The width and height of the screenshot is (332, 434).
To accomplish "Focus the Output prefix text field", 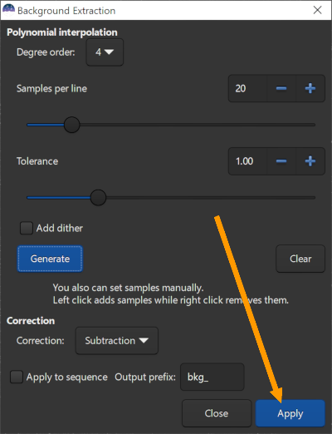I will pyautogui.click(x=212, y=377).
